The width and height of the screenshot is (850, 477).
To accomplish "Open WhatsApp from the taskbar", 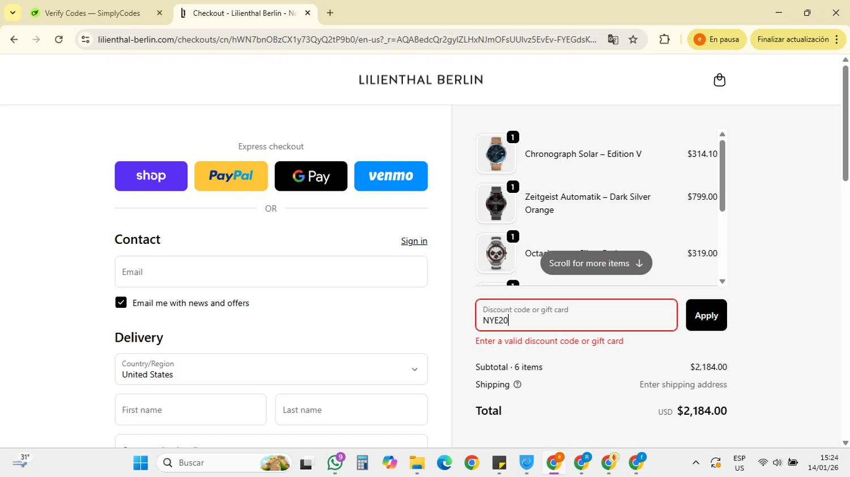I will [335, 463].
